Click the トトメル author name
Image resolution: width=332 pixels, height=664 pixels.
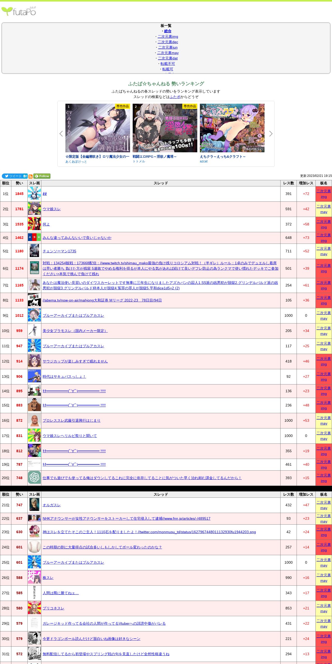[139, 161]
